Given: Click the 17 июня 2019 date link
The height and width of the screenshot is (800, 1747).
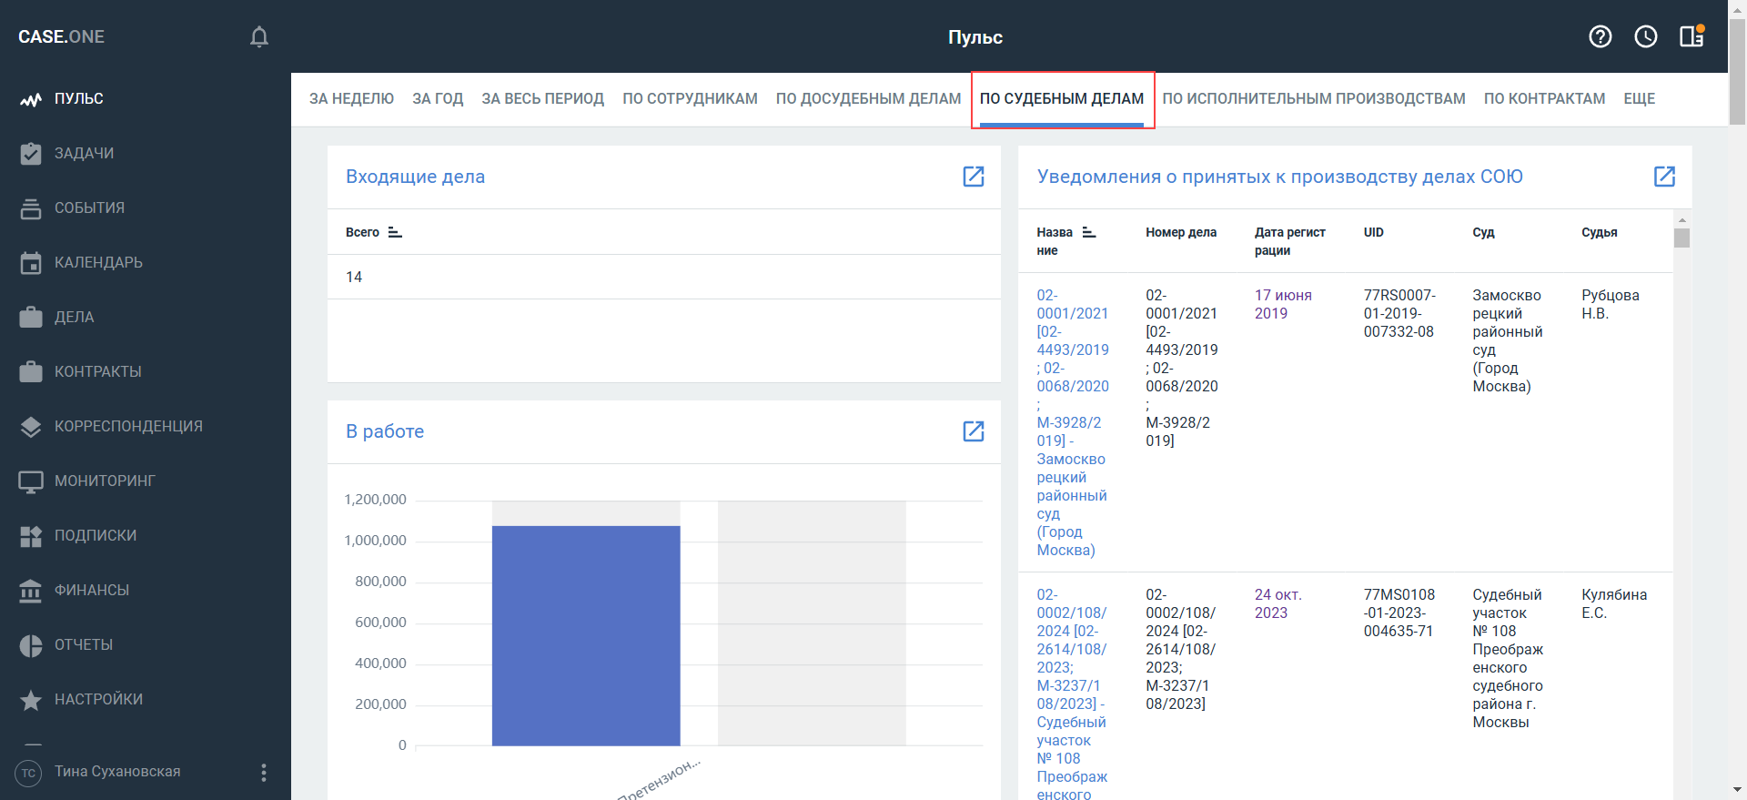Looking at the screenshot, I should 1283,304.
